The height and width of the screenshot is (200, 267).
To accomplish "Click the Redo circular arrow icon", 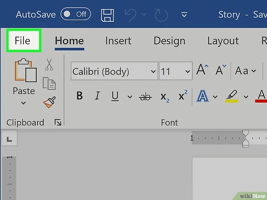I will pos(161,15).
